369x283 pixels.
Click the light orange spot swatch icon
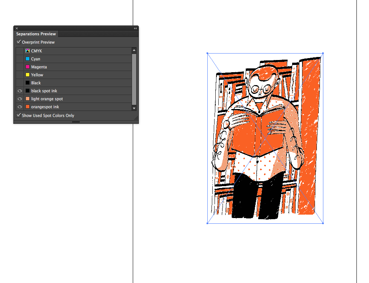tap(27, 98)
